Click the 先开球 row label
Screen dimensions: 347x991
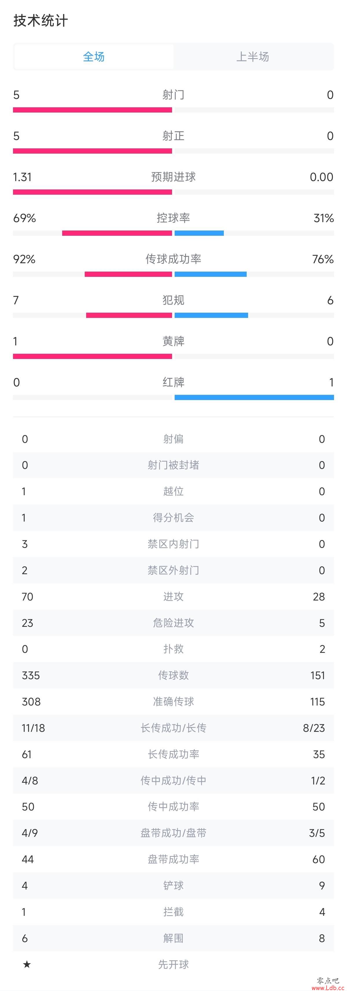(173, 964)
